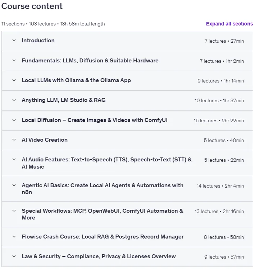Expand Flowise Crash Course chevron

[x=14, y=237]
